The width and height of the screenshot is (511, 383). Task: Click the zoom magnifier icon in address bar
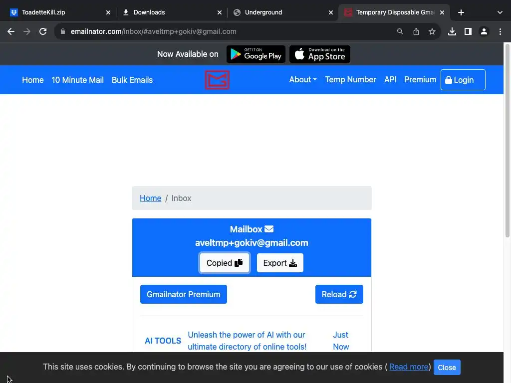pyautogui.click(x=400, y=31)
